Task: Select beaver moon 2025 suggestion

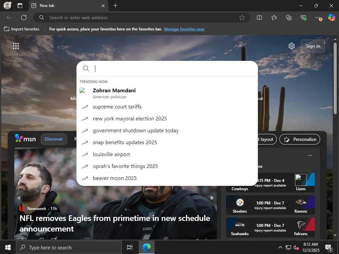Action: coord(167,178)
